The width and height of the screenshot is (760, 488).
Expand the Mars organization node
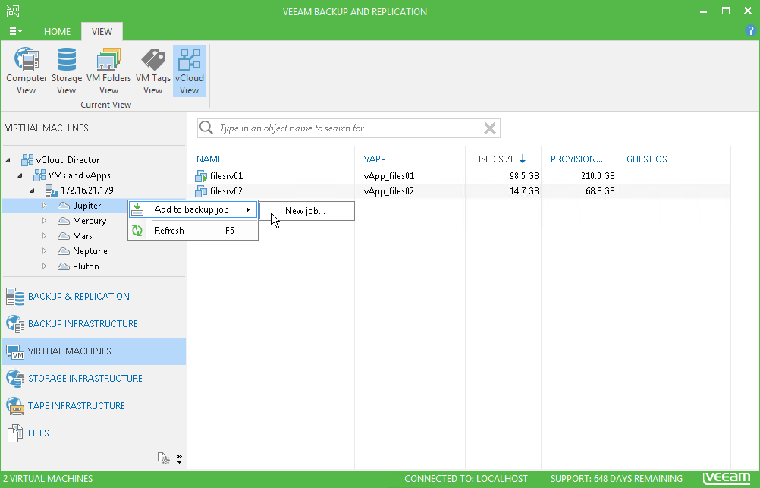pos(44,236)
